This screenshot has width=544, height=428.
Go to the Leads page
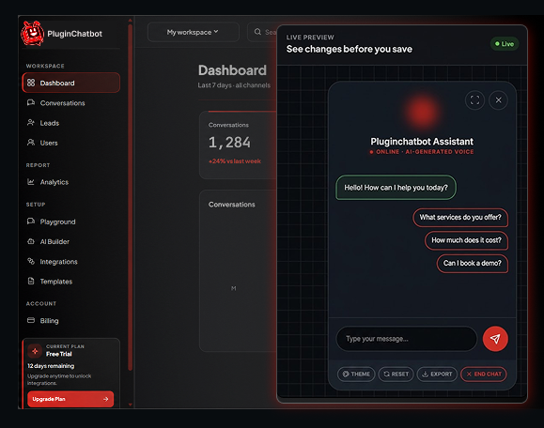[x=71, y=123]
